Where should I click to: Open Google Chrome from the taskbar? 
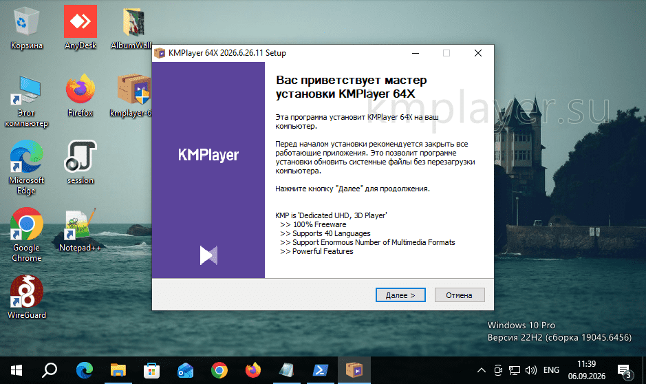219,370
